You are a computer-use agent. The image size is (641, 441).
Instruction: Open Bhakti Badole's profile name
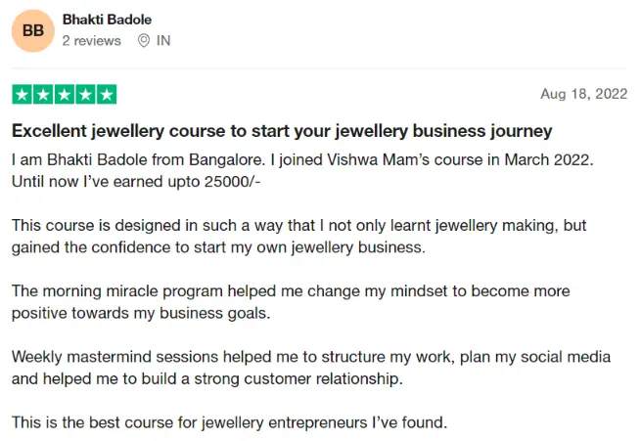tap(107, 20)
